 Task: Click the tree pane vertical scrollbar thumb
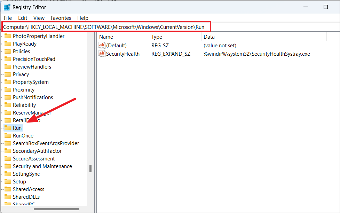tap(90, 168)
